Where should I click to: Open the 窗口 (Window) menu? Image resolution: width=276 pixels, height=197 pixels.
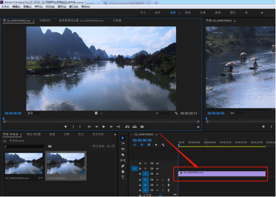74,6
